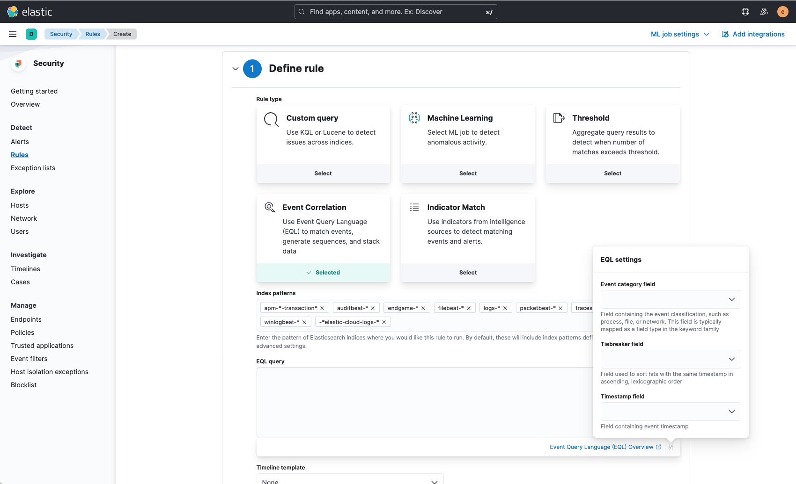Remove the packetbeat-* index pattern

(560, 308)
